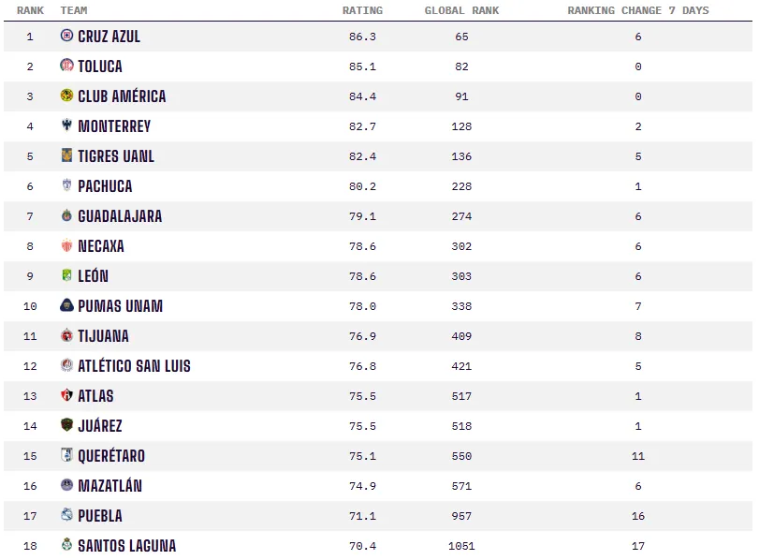This screenshot has width=759, height=560.
Task: Sort by Global Rank column header
Action: 461,10
